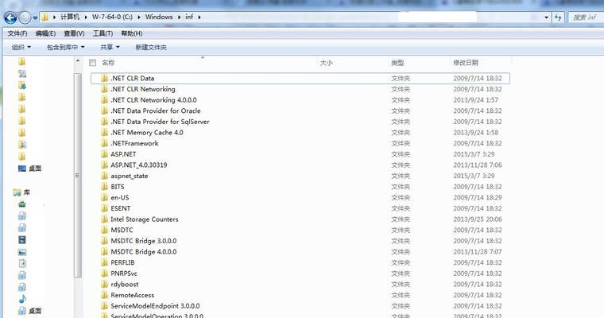Select the Intel Storage Counters folder icon
The image size is (604, 318).
click(x=104, y=219)
